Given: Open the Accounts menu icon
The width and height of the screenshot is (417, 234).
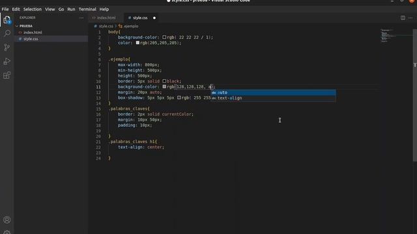Looking at the screenshot, I should 7,220.
